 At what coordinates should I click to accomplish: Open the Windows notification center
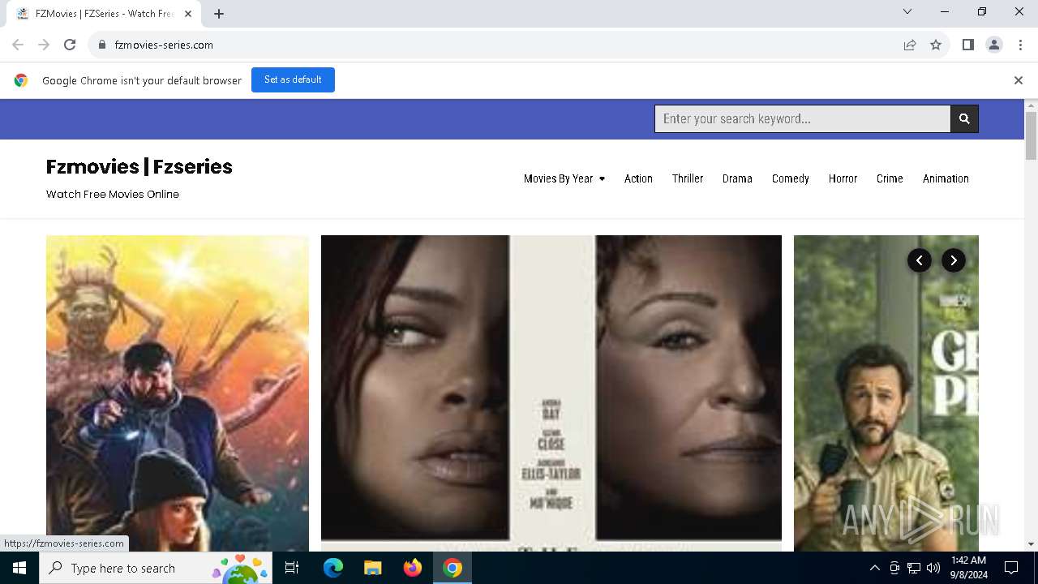point(1011,568)
